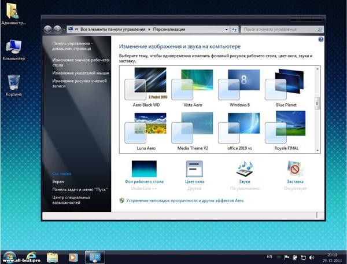Click the EN language indicator
The height and width of the screenshot is (264, 347).
(x=270, y=256)
